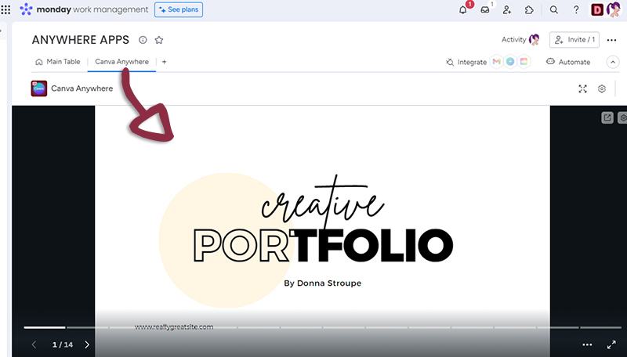Open design in new window icon
The width and height of the screenshot is (627, 357).
[607, 117]
